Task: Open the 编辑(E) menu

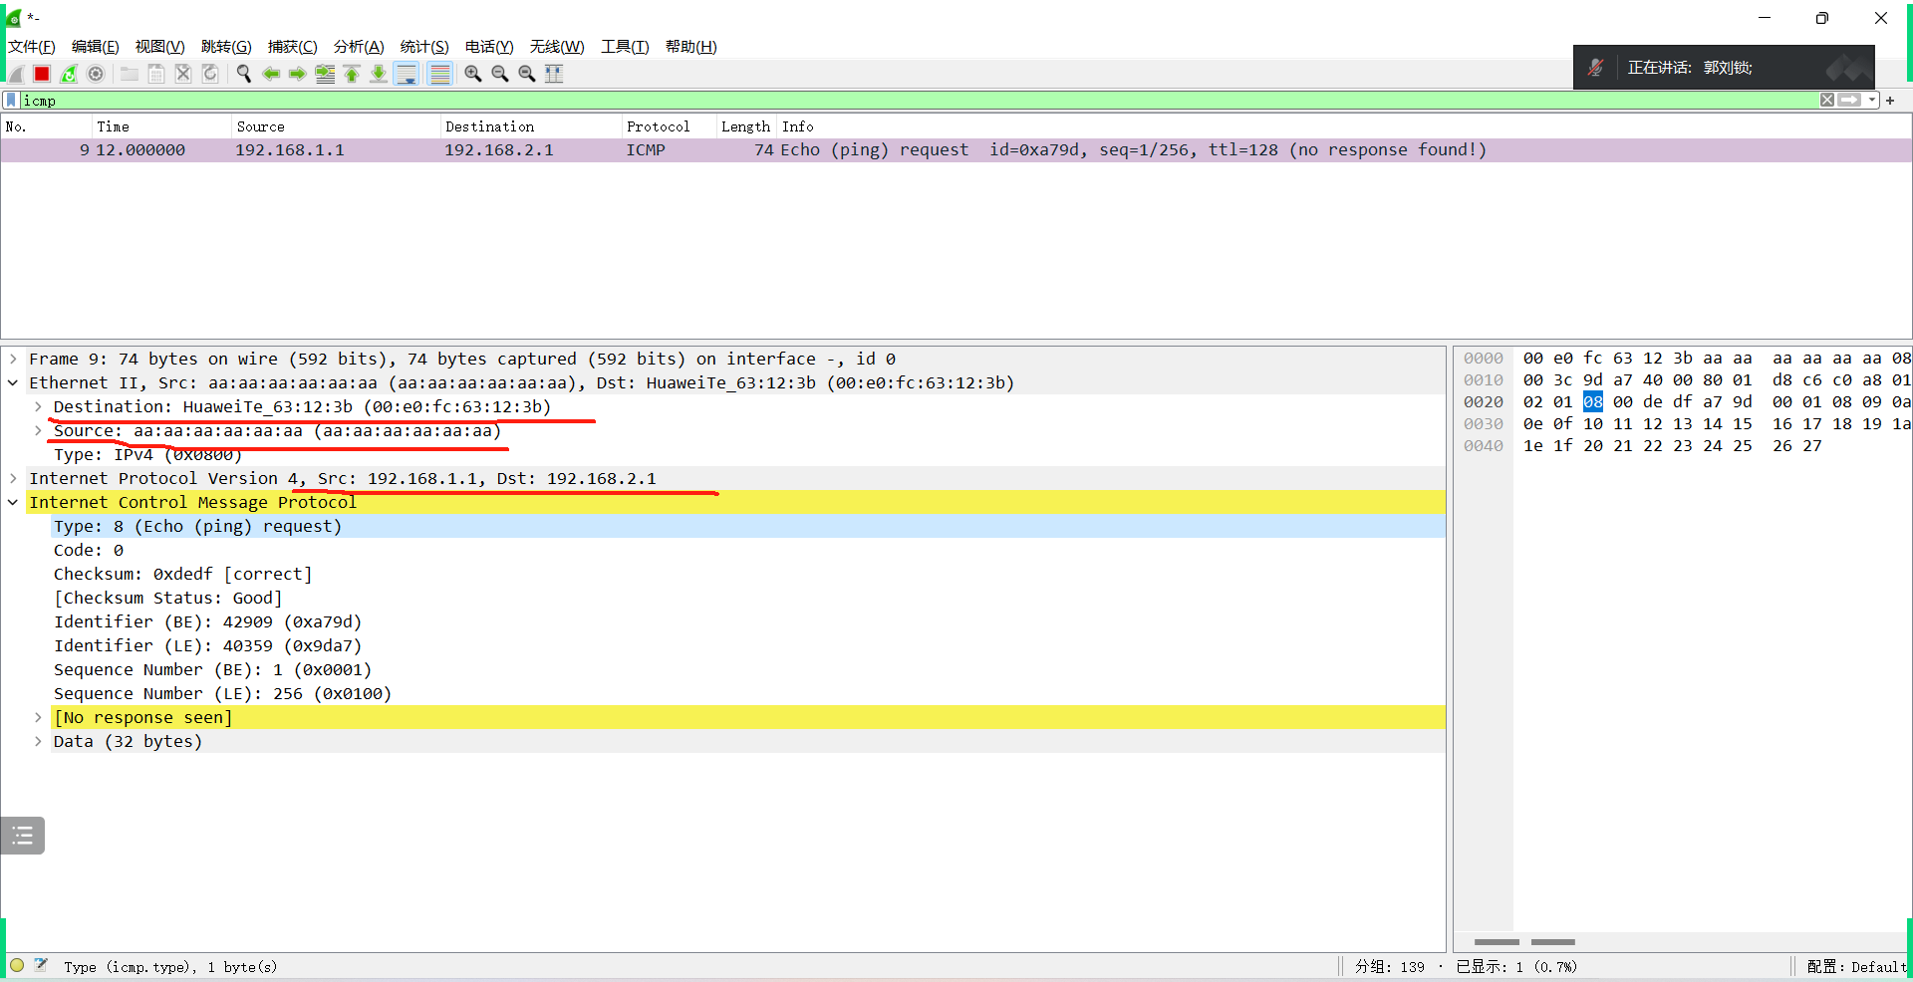Action: tap(96, 47)
